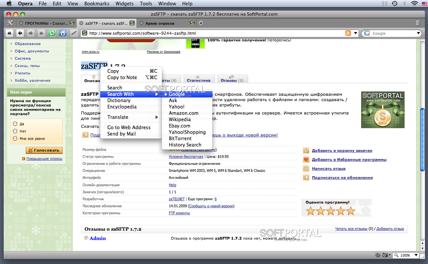Open the FTP клиенты category link
This screenshot has height=264, width=428.
(179, 213)
